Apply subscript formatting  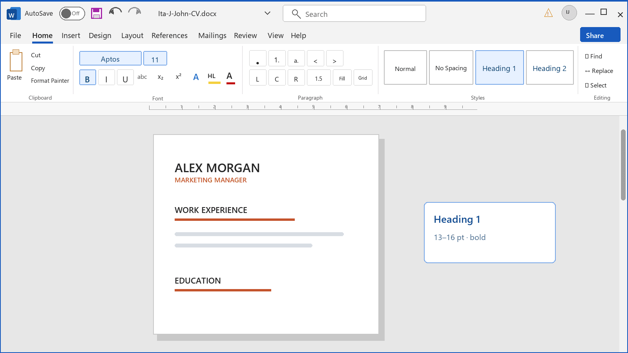pos(161,77)
